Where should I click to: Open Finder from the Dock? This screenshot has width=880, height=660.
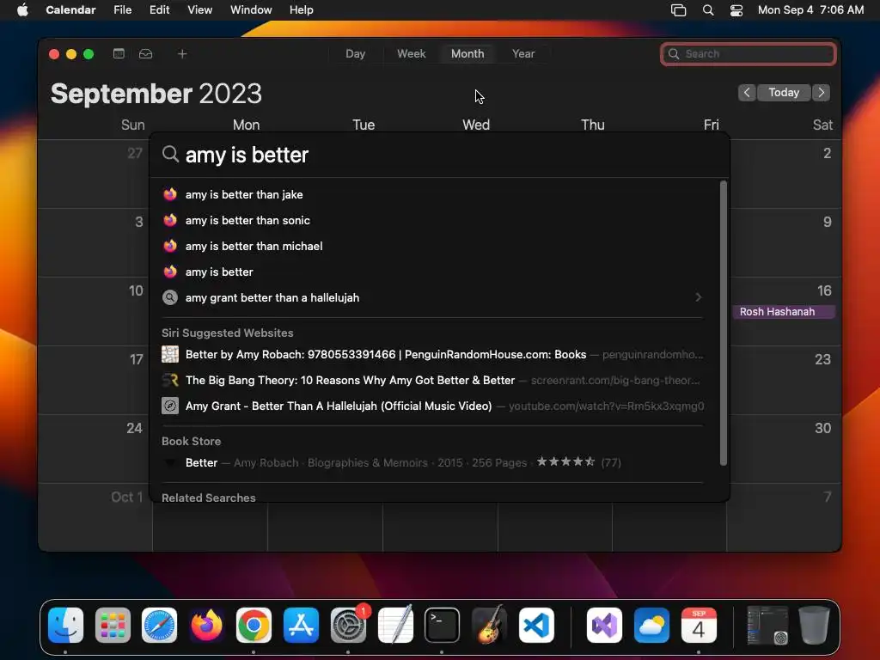tap(65, 626)
